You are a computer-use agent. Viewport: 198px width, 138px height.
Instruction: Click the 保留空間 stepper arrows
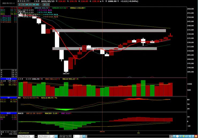click(x=81, y=136)
